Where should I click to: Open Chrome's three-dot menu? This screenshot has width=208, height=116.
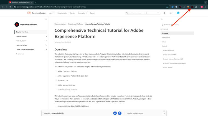tap(206, 7)
